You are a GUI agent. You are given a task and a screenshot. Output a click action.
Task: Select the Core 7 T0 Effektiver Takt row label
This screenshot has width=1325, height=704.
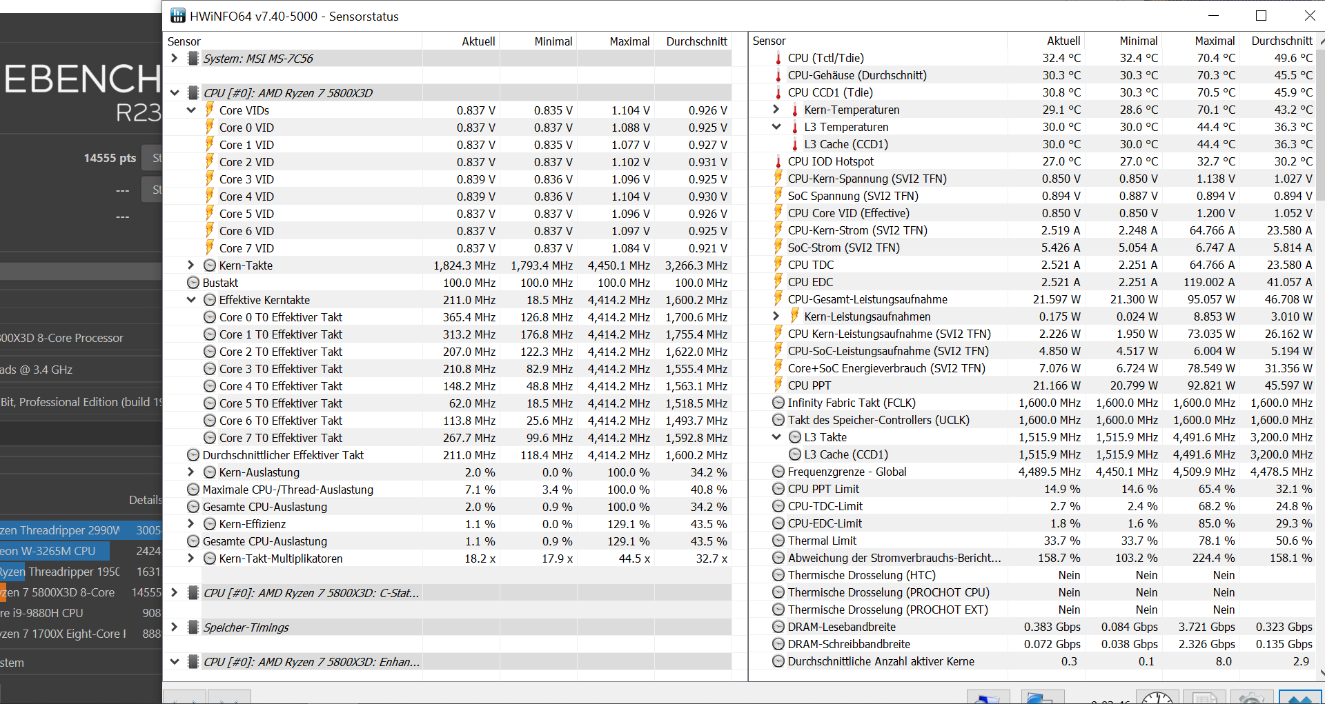pyautogui.click(x=281, y=438)
